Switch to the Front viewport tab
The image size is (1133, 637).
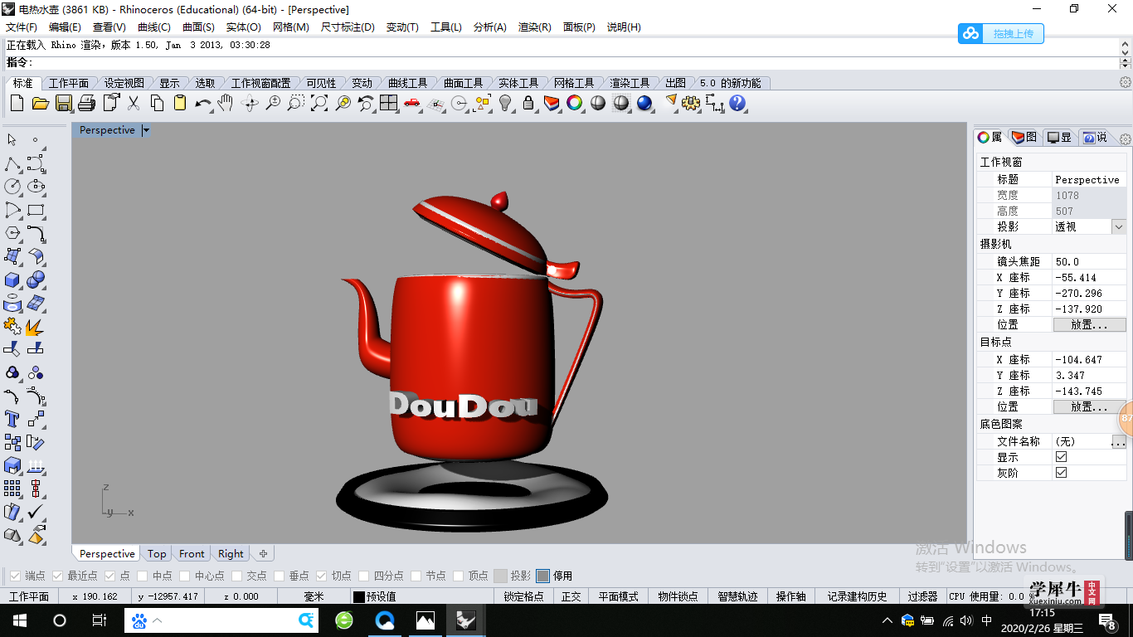click(192, 554)
